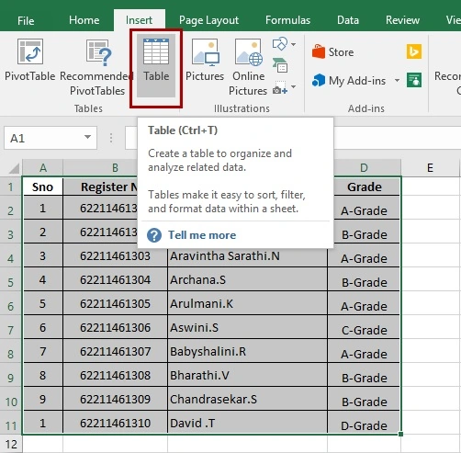Image resolution: width=461 pixels, height=453 pixels.
Task: Select column E header
Action: tap(430, 167)
